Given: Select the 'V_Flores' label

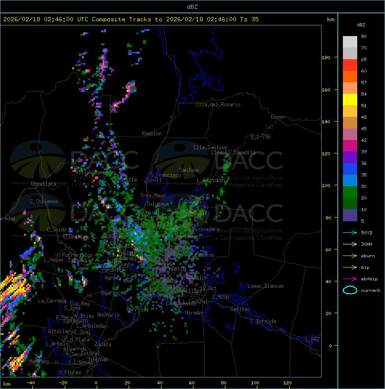Looking at the screenshot, I should (x=70, y=372).
